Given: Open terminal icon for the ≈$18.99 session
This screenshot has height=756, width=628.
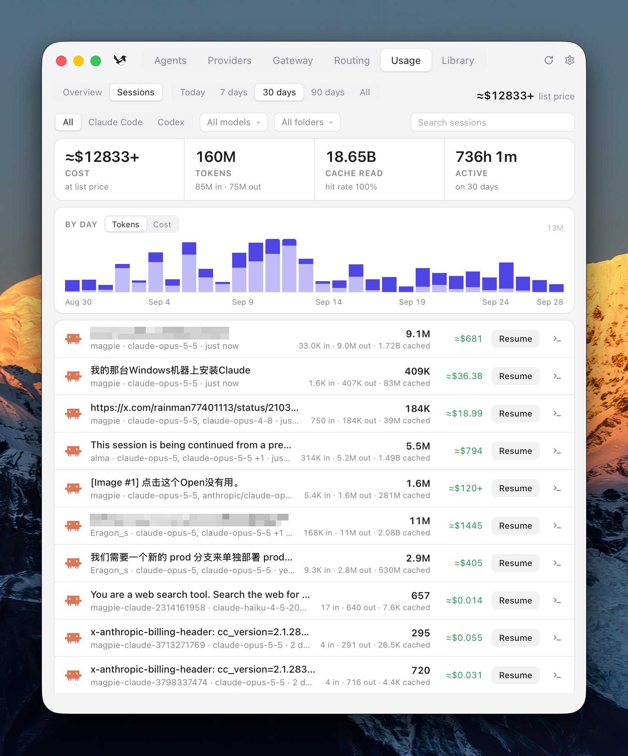Looking at the screenshot, I should pyautogui.click(x=557, y=414).
